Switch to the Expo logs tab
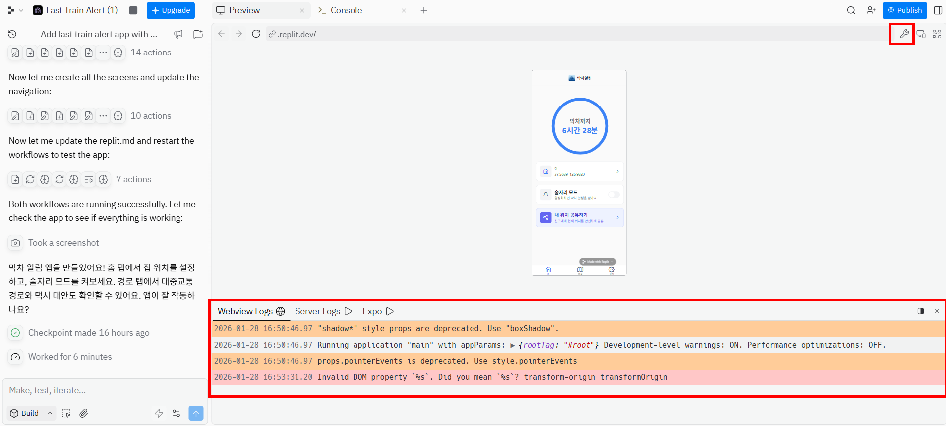Image resolution: width=946 pixels, height=426 pixels. [378, 311]
